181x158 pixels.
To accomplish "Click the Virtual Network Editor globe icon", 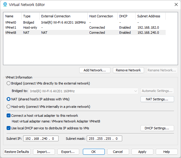I will click(5, 4).
